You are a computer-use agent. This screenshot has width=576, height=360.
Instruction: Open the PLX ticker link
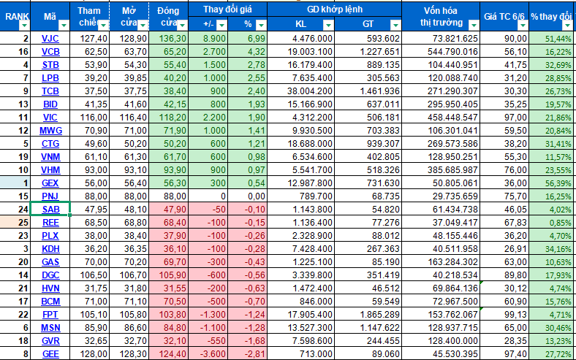tap(50, 236)
